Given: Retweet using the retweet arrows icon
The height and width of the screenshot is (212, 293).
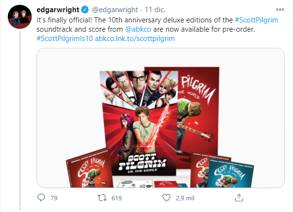Looking at the screenshot, I should click(x=102, y=198).
